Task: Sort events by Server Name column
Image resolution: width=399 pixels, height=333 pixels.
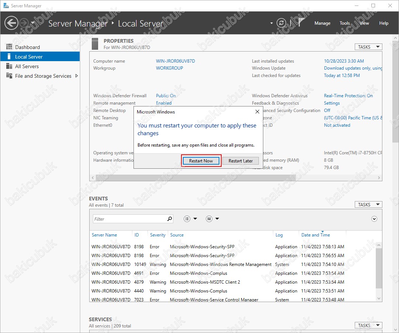Action: pyautogui.click(x=104, y=235)
